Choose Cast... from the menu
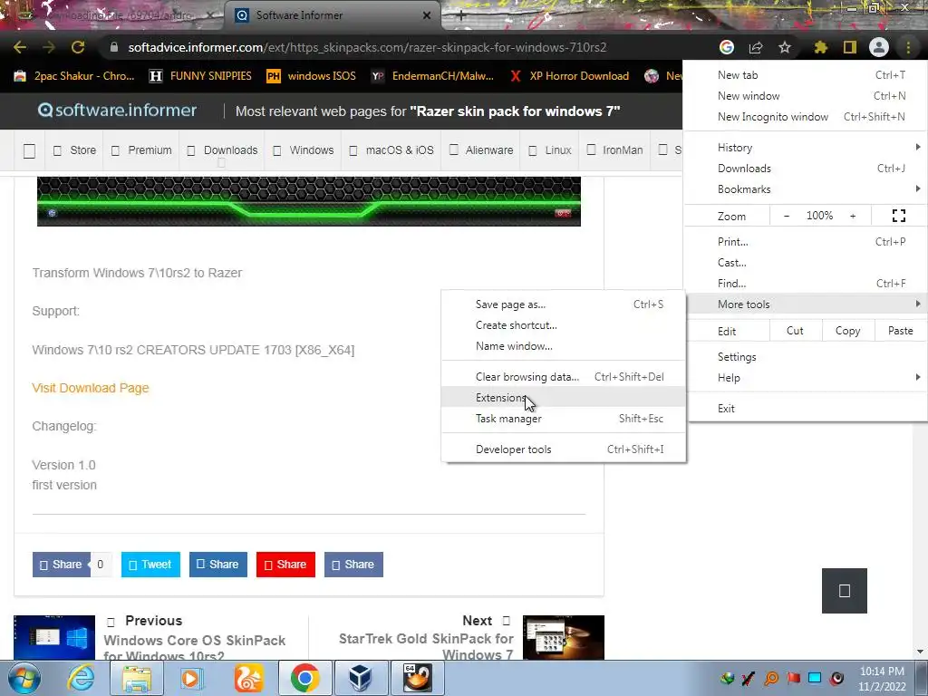Screen dimensions: 928x696 click(805, 262)
